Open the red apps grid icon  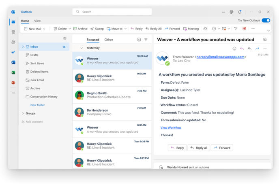(244, 29)
